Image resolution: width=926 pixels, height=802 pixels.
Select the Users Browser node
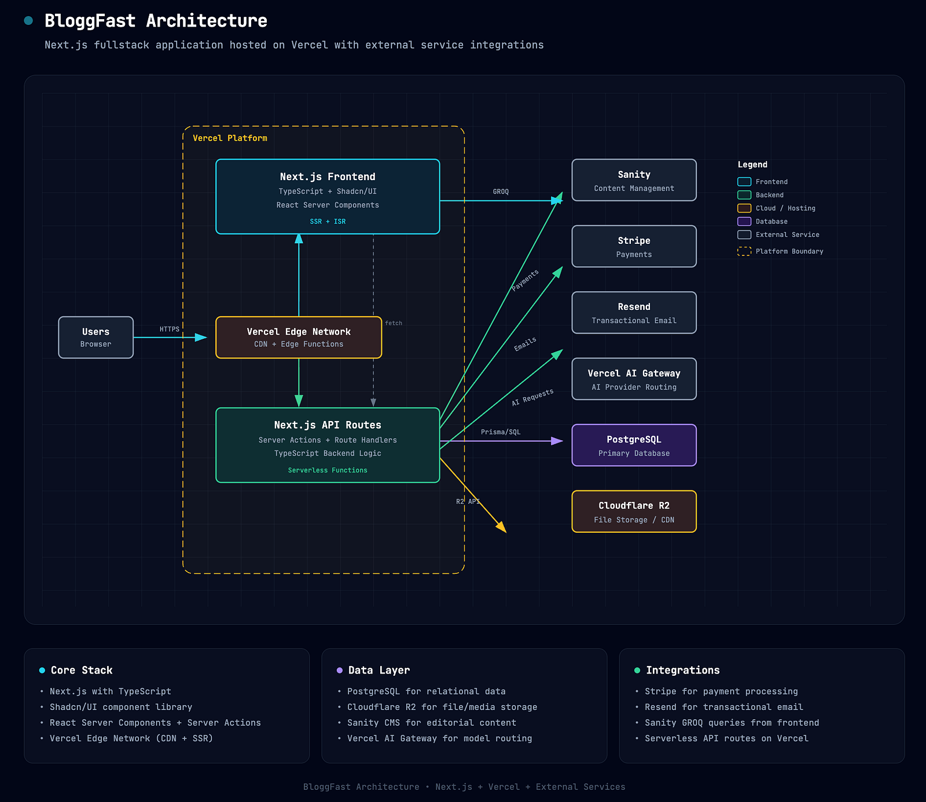96,337
